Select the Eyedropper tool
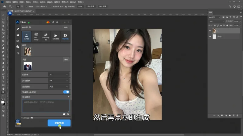The width and height of the screenshot is (243, 136). pyautogui.click(x=3, y=37)
